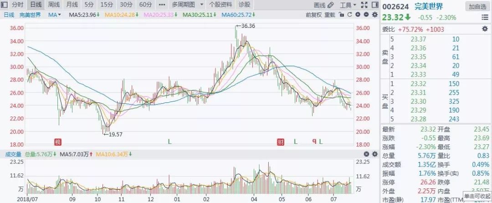
Task: Select the 60分 period tab
Action: 146,5
